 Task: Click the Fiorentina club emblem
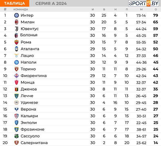(17, 76)
